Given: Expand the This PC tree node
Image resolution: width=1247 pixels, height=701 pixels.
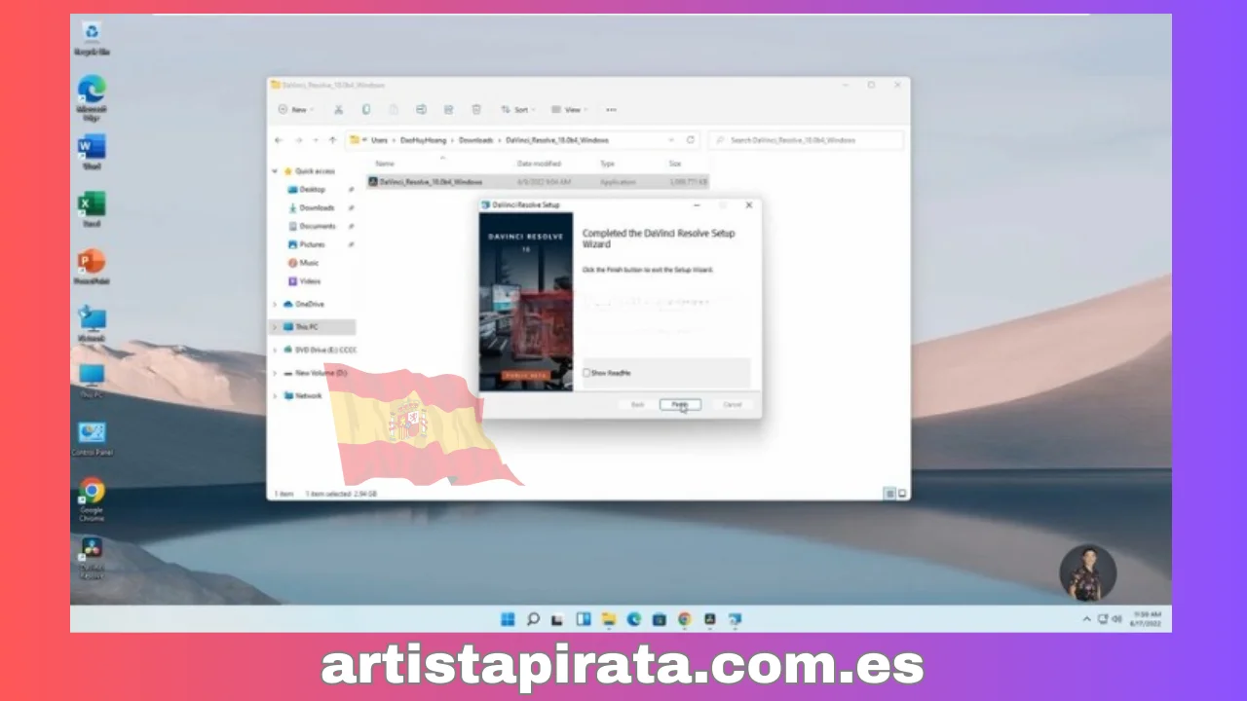Looking at the screenshot, I should coord(275,327).
